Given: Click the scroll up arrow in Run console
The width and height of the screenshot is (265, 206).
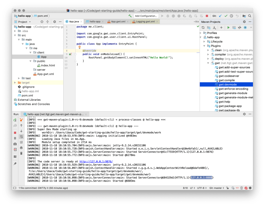Looking at the screenshot, I should pyautogui.click(x=21, y=125).
